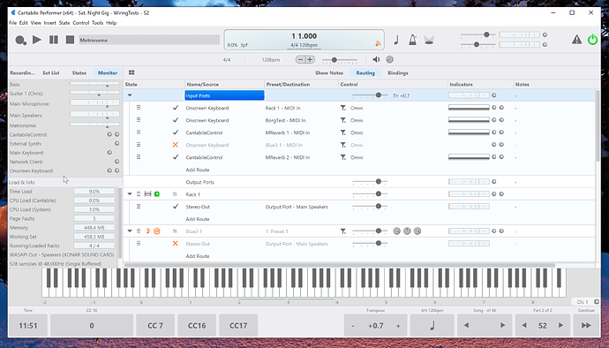Click drag handle of Rack 1 MIDI In route
Screen dimensions: 609x348
coord(139,108)
